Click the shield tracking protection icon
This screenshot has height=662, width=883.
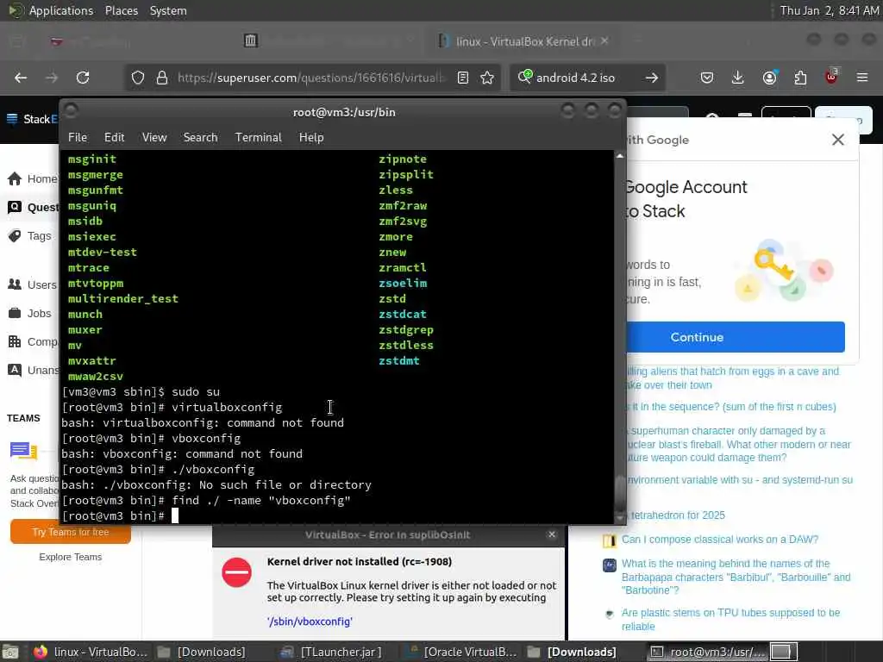tap(138, 78)
